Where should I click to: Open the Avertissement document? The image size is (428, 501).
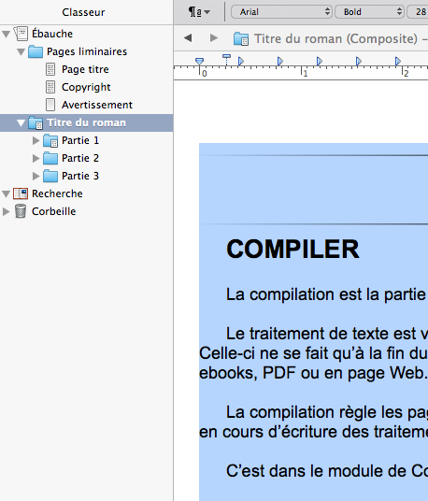[97, 105]
